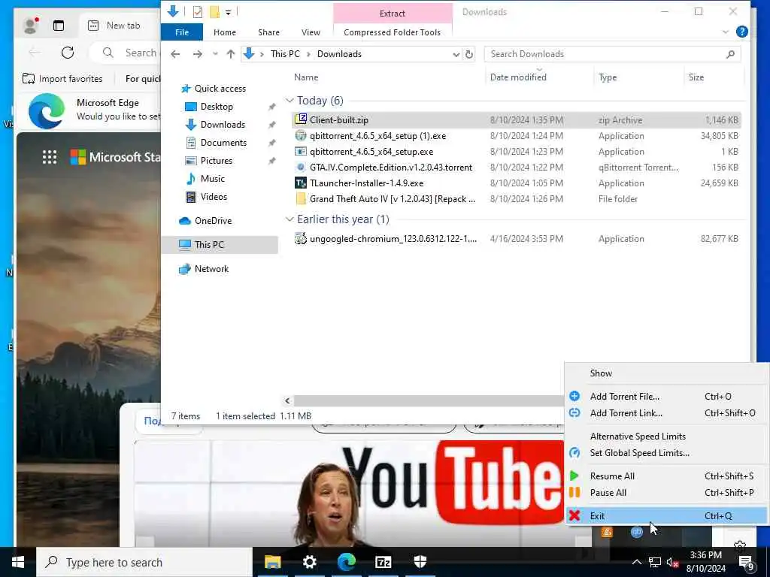This screenshot has width=770, height=577.
Task: Open Edge profile avatar icon
Action: (x=31, y=25)
